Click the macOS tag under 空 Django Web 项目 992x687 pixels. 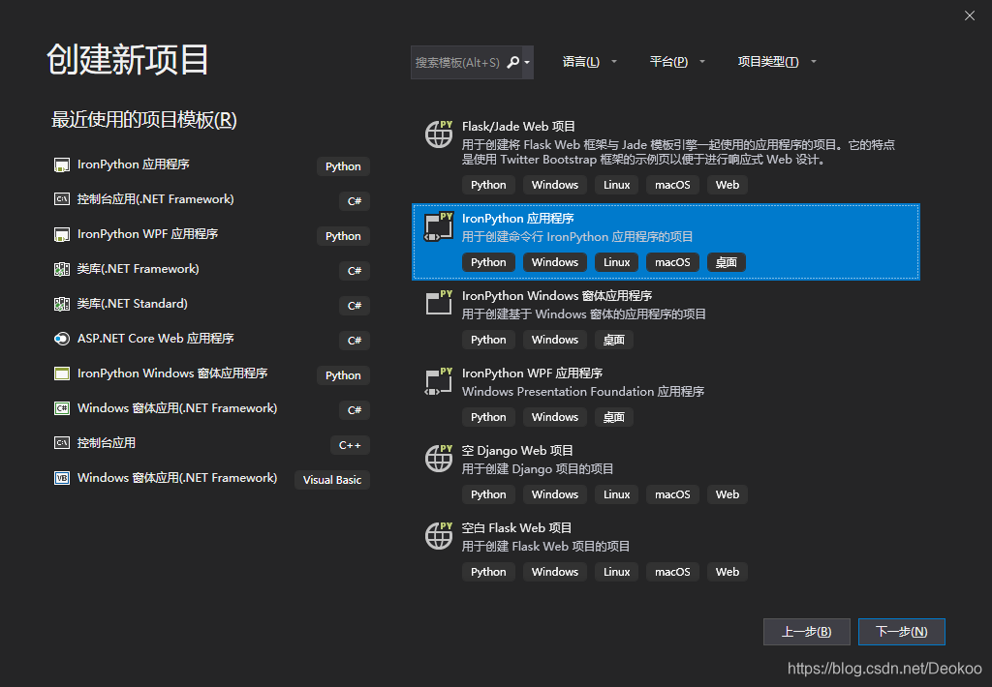coord(672,494)
